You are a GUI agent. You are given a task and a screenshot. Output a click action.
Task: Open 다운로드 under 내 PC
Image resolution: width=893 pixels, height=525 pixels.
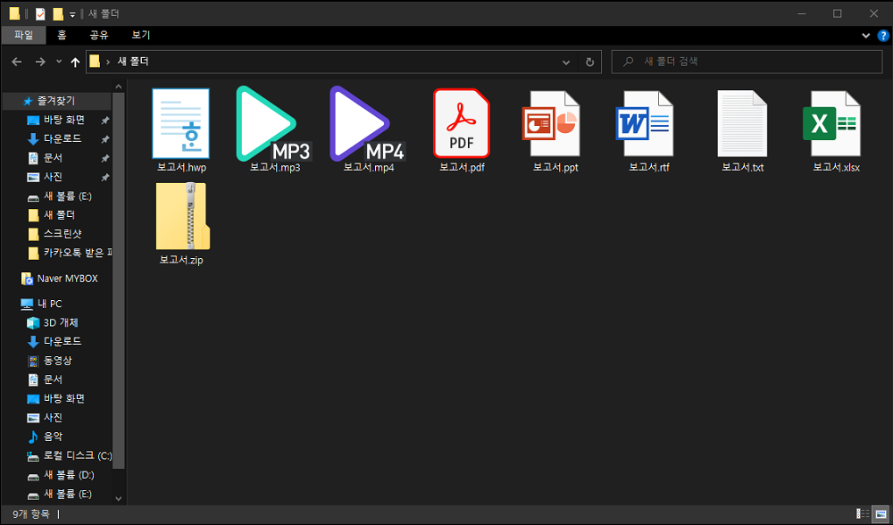(x=63, y=342)
